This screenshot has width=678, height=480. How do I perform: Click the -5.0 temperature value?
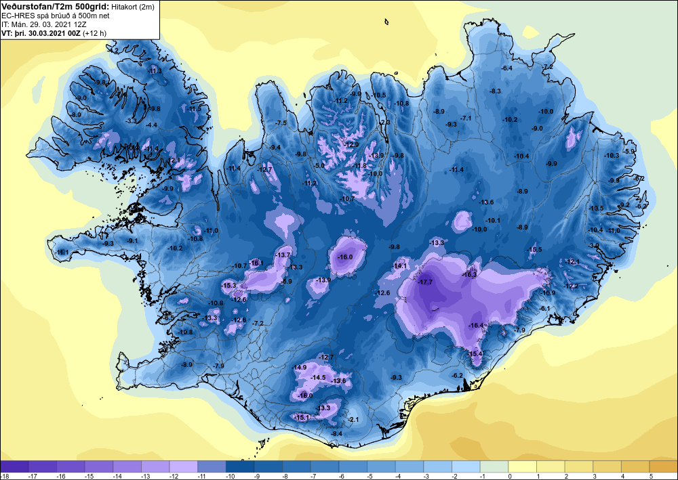(319, 165)
